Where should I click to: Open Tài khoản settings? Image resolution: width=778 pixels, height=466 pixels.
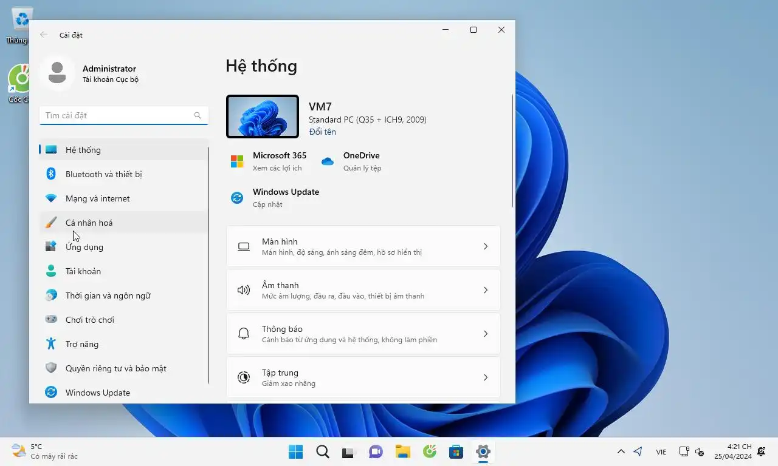click(124, 271)
